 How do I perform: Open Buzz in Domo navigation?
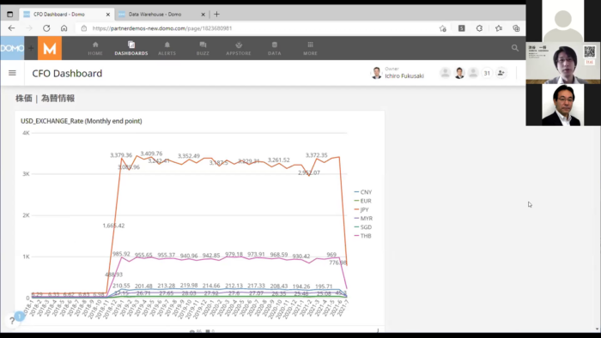203,49
